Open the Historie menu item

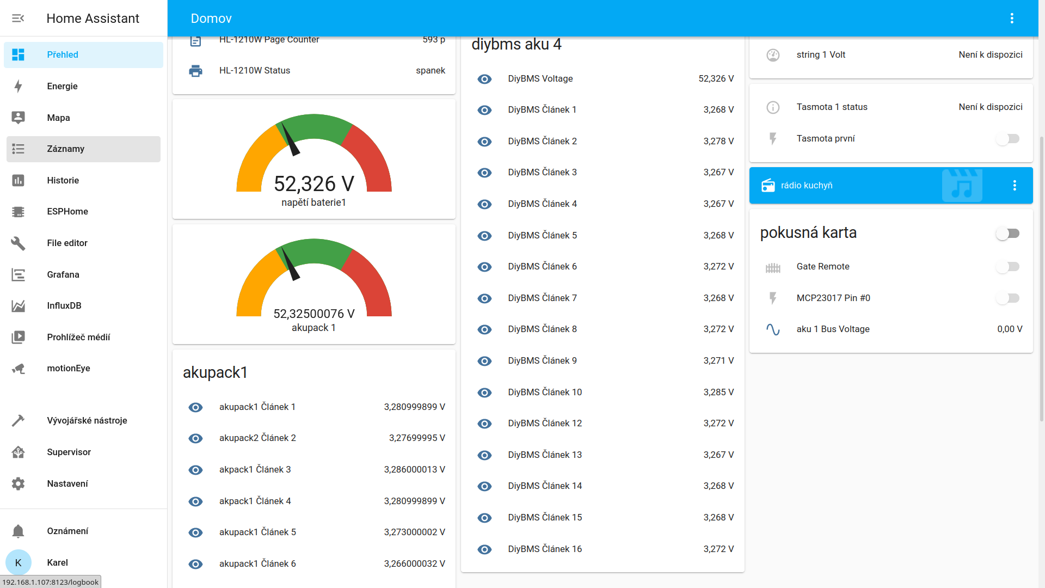[83, 180]
